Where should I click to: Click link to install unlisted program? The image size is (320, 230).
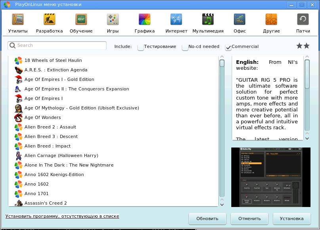pyautogui.click(x=62, y=217)
